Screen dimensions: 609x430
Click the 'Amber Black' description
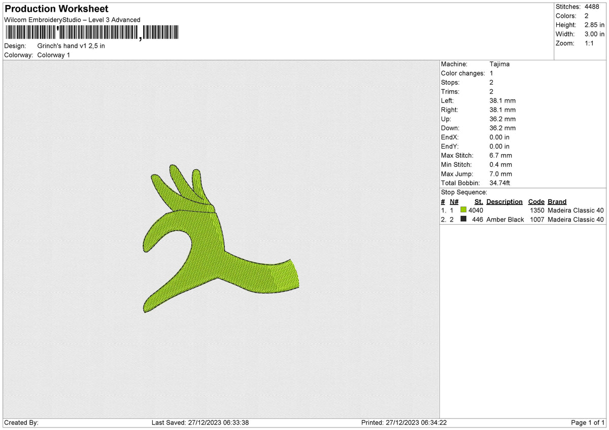click(x=505, y=219)
